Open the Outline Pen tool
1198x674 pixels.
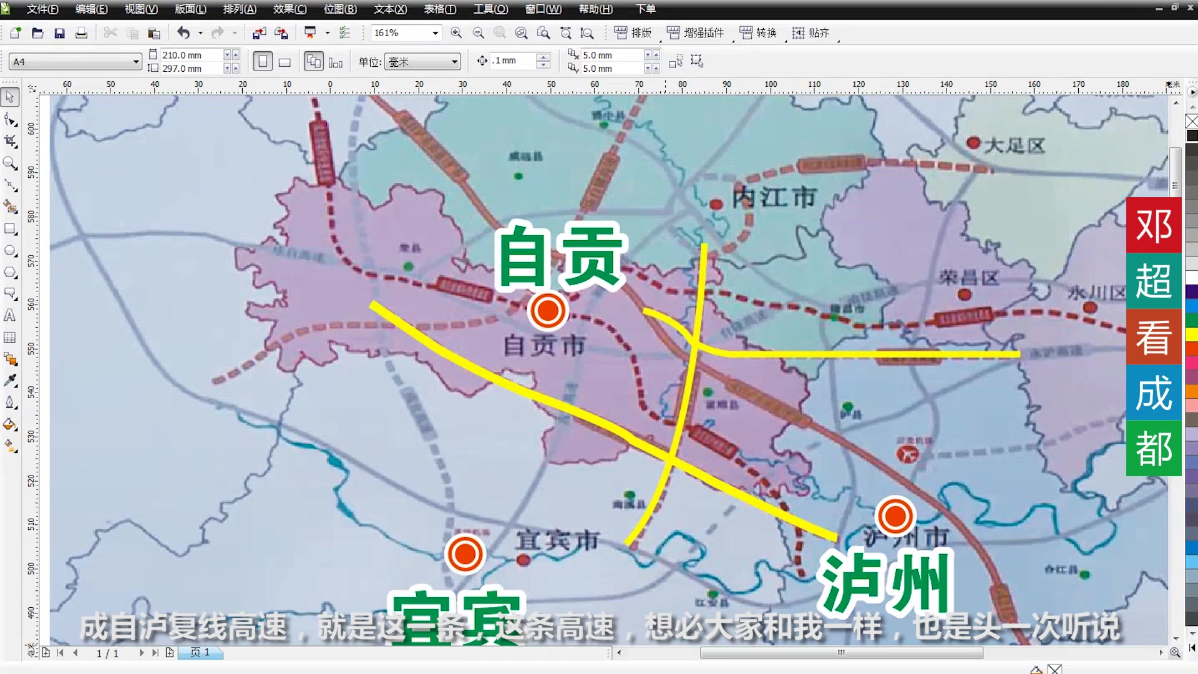tap(10, 403)
